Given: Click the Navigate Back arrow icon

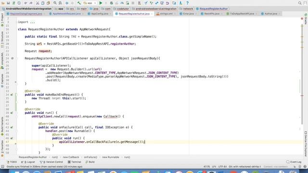Looking at the screenshot, I should [x=67, y=3].
